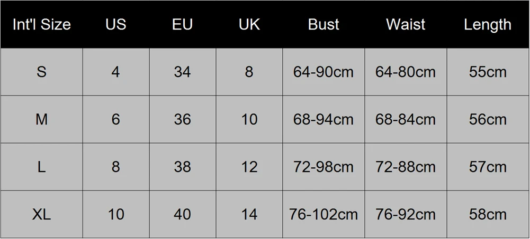The width and height of the screenshot is (530, 239).
Task: Click the 76-102cm bust measurement
Action: pyautogui.click(x=324, y=214)
